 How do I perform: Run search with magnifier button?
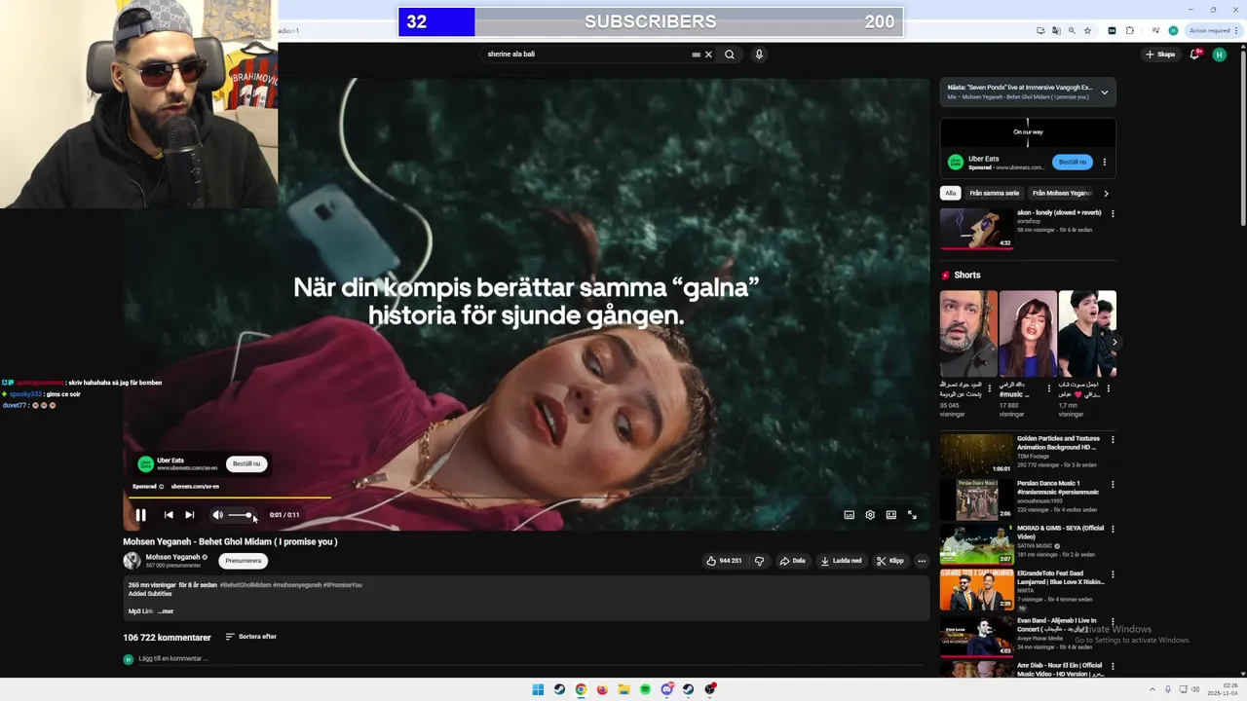729,55
